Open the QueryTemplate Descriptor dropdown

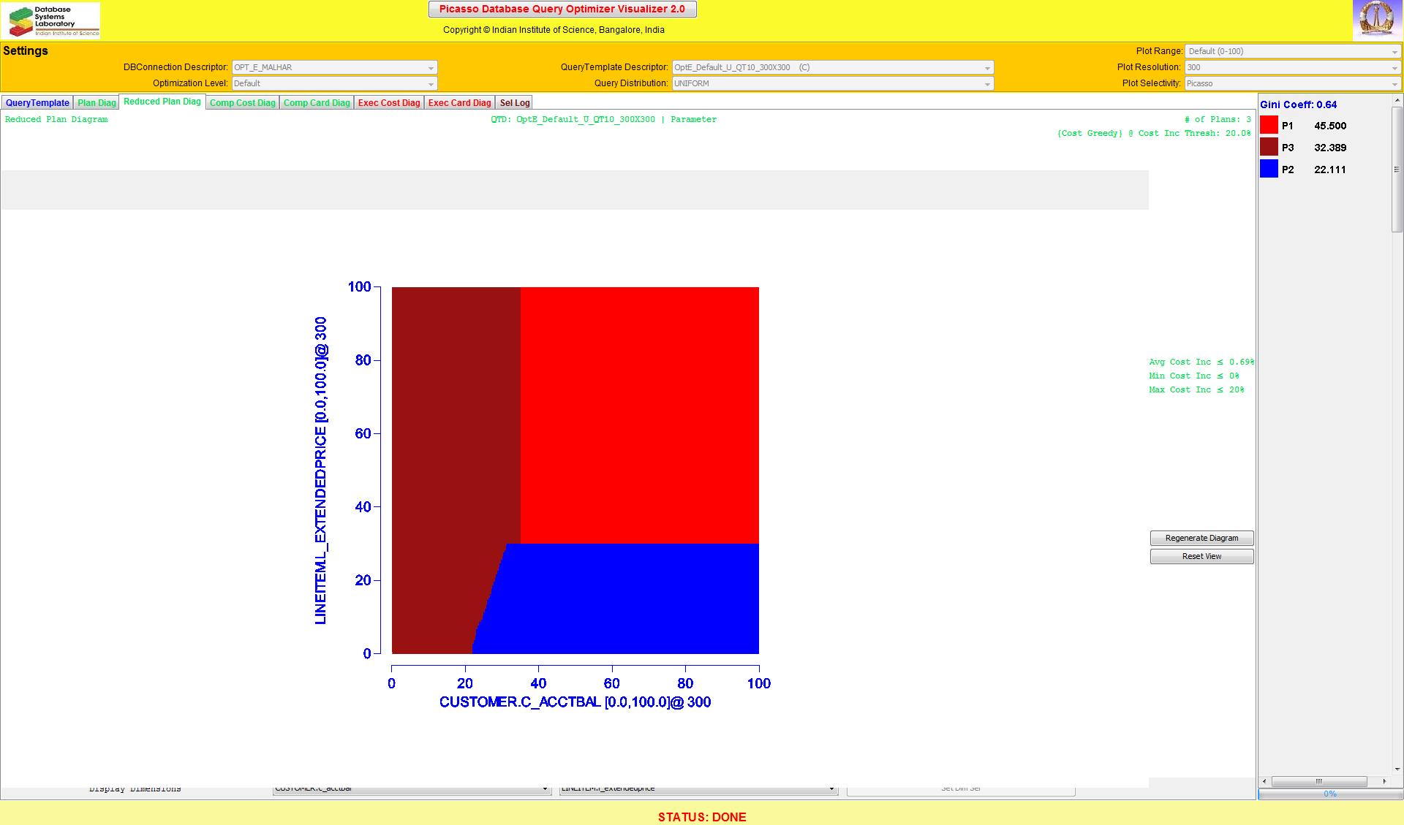pos(832,67)
